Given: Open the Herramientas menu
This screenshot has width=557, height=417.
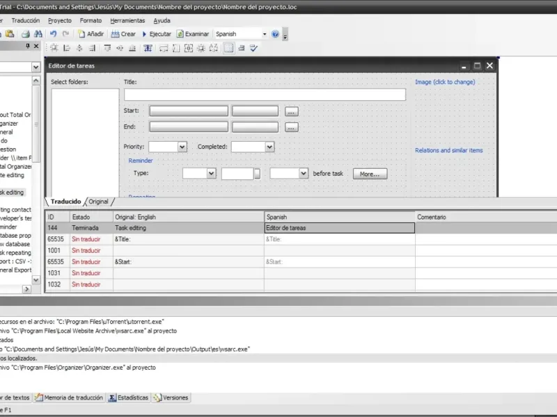Looking at the screenshot, I should (x=126, y=21).
